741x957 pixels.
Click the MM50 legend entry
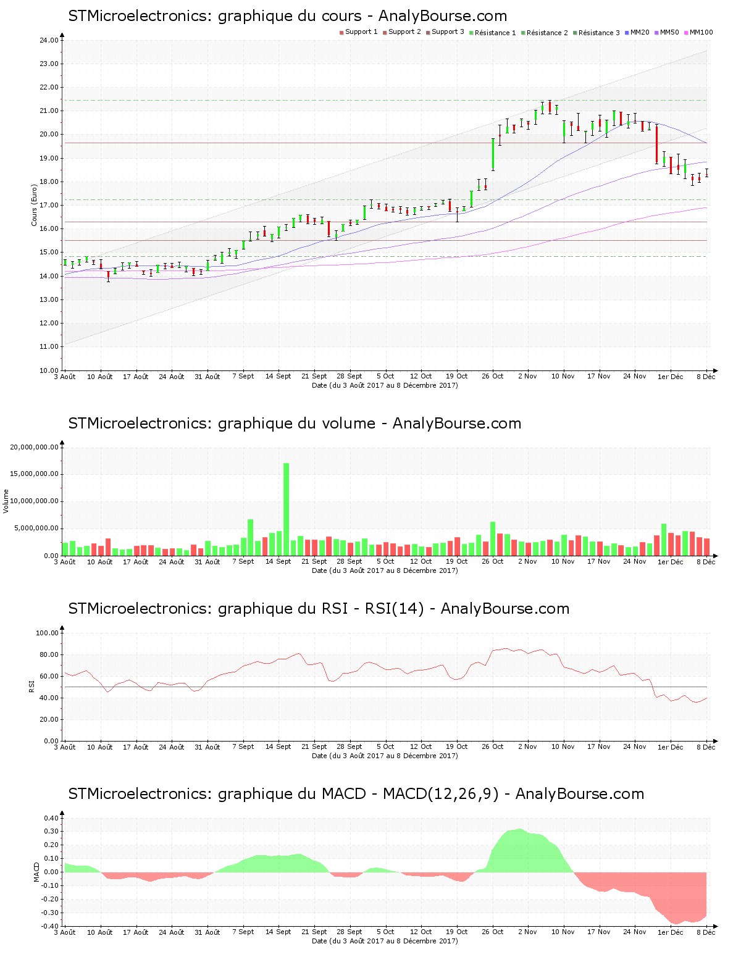click(667, 32)
